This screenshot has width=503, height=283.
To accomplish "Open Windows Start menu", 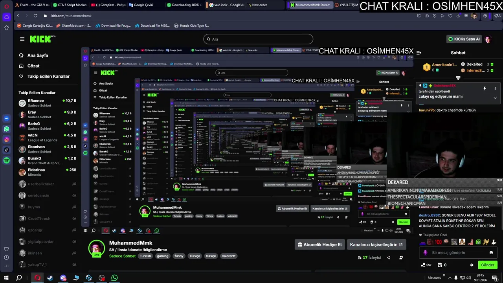I will (6, 277).
